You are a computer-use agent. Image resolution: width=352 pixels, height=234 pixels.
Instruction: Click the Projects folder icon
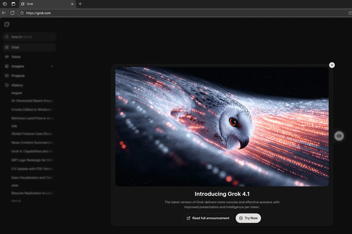(x=7, y=76)
